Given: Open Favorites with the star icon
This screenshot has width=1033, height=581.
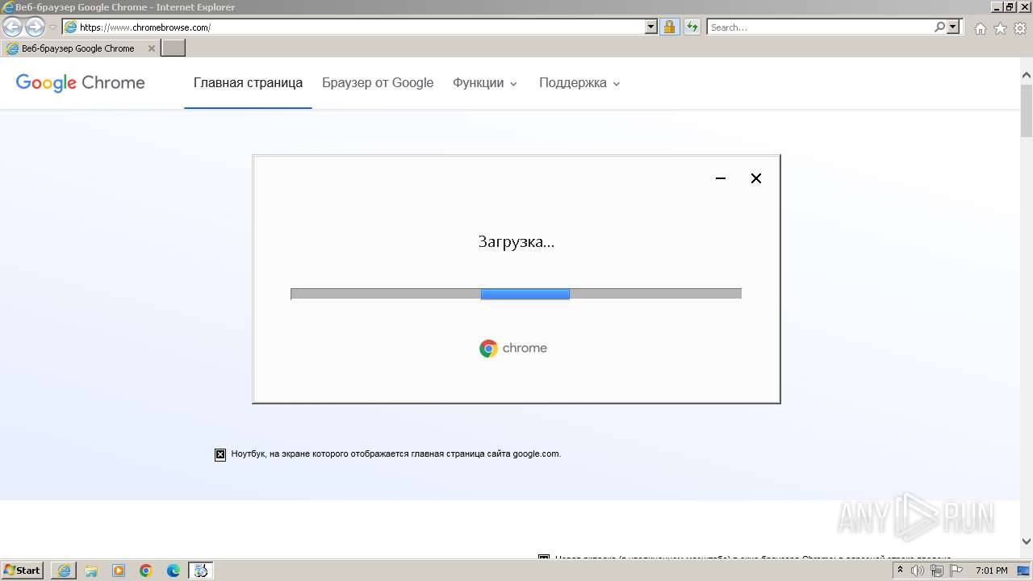Looking at the screenshot, I should click(1000, 28).
